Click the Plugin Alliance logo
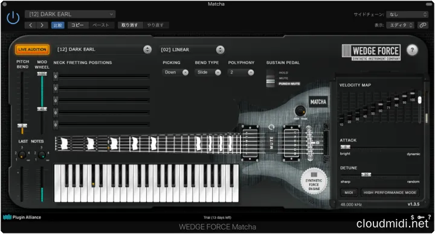The height and width of the screenshot is (234, 435). 22,217
